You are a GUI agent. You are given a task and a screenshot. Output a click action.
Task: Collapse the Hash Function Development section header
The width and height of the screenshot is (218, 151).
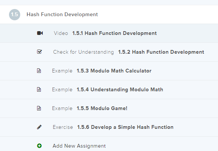109,15
